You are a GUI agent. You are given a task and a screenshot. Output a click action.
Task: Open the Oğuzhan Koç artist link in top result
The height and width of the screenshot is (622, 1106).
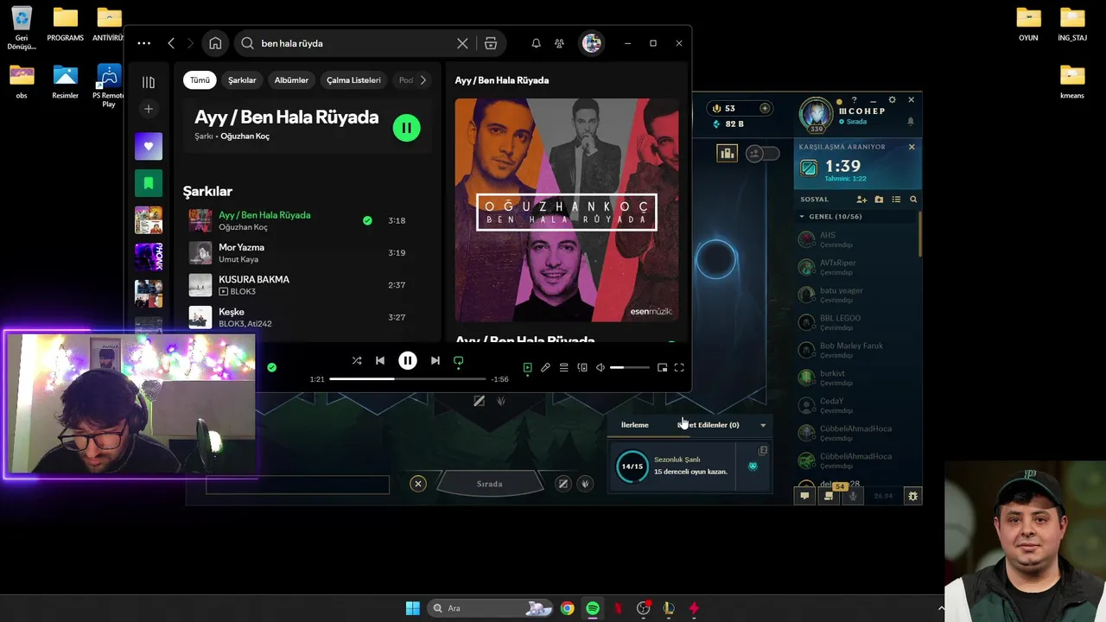point(245,136)
